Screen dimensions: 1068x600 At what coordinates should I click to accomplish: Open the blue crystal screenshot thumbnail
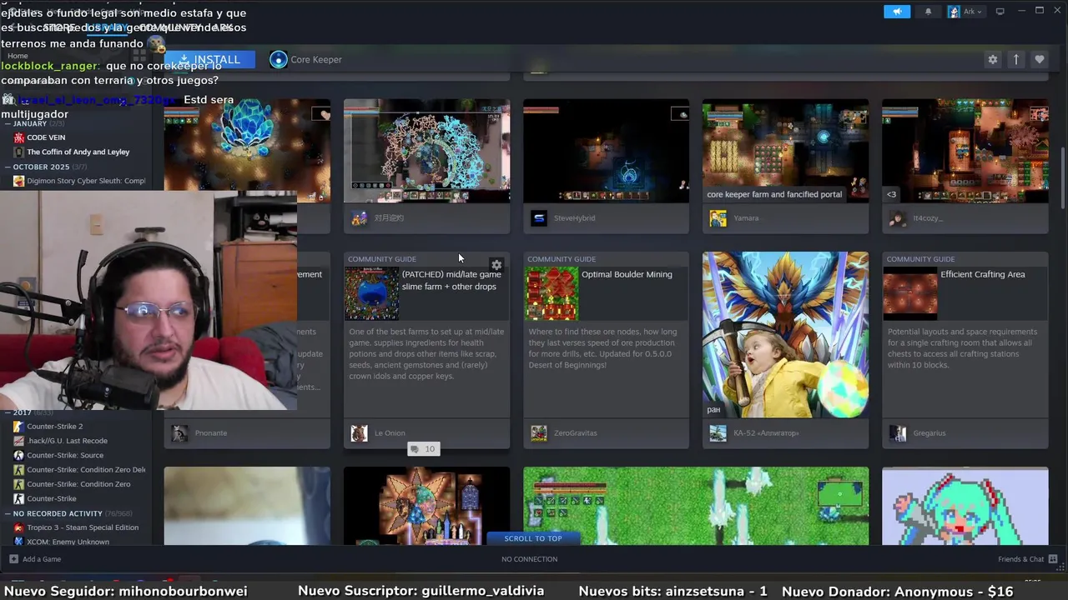click(x=247, y=151)
